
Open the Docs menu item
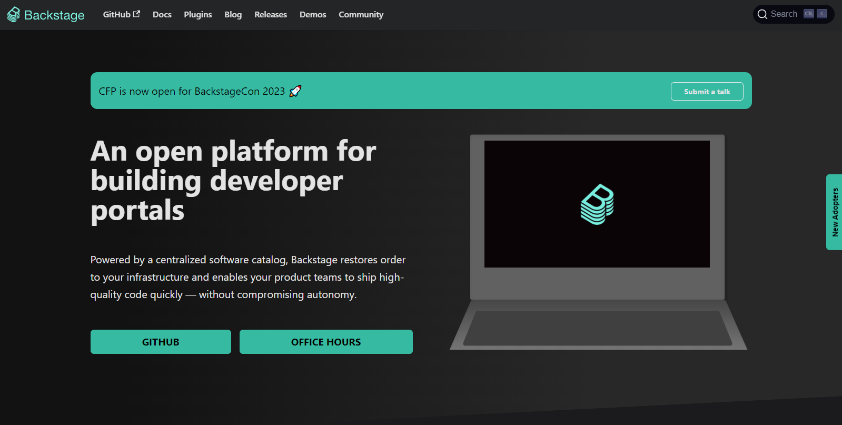(162, 15)
